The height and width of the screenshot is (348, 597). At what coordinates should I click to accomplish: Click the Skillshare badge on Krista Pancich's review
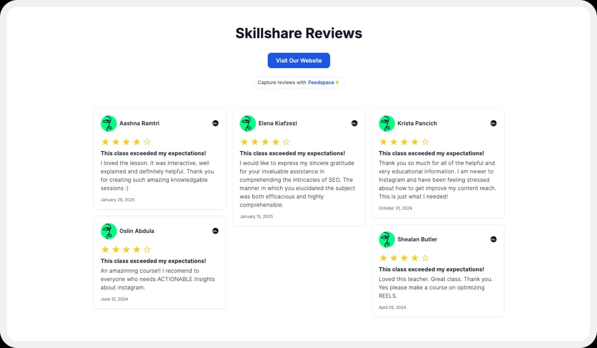[x=493, y=123]
